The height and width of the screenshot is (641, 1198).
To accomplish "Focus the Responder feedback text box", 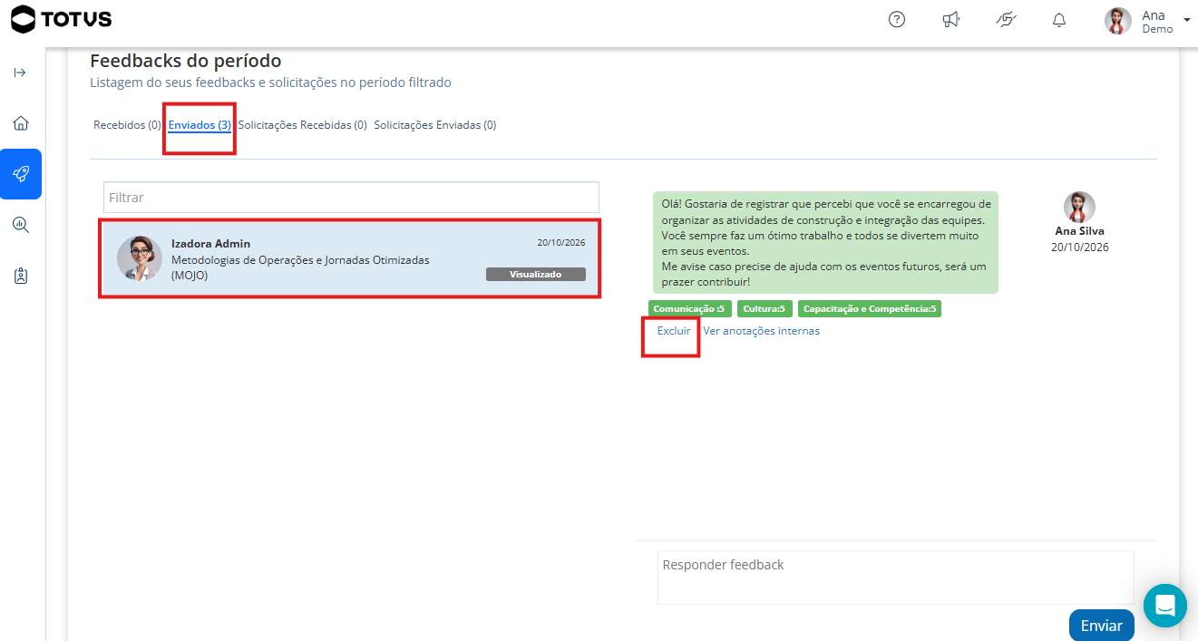I will click(x=896, y=578).
